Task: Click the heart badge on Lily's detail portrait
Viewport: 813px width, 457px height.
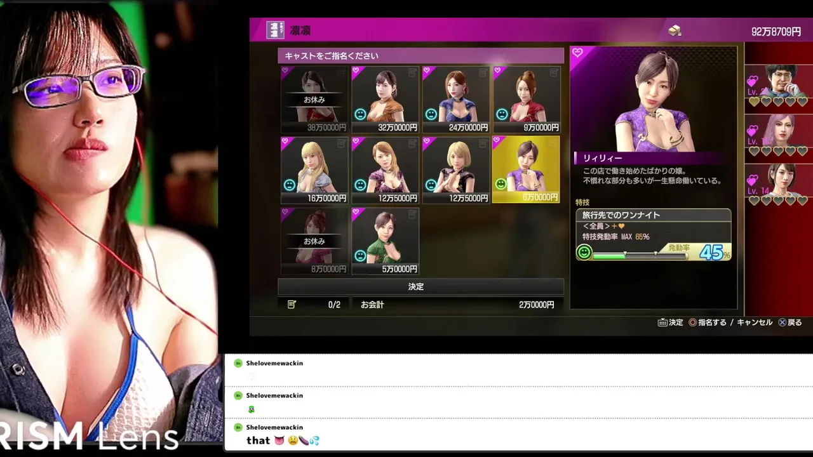Action: 577,53
